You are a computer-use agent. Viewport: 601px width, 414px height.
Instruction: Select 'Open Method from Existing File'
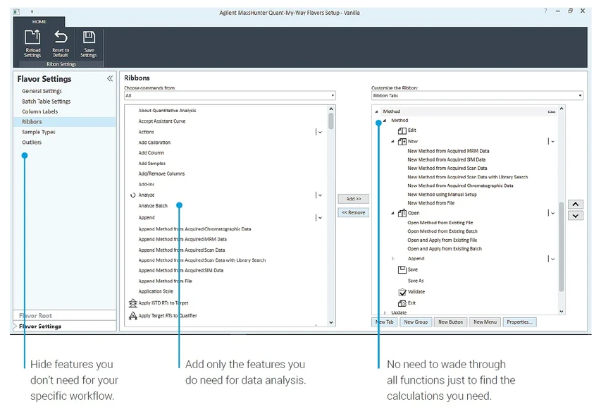(440, 223)
